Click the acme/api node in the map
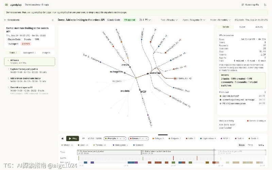The height and width of the screenshot is (170, 272). pyautogui.click(x=148, y=74)
